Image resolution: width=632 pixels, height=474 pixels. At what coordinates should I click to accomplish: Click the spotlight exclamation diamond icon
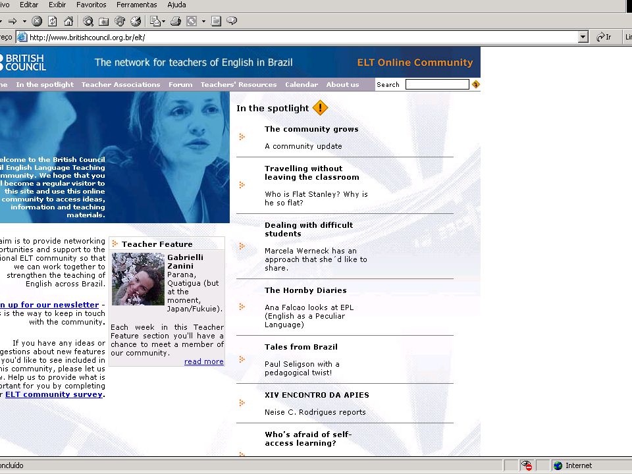coord(320,107)
